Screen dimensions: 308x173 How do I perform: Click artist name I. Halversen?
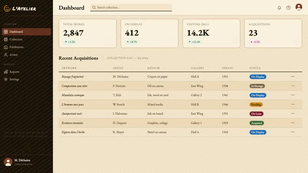[120, 113]
